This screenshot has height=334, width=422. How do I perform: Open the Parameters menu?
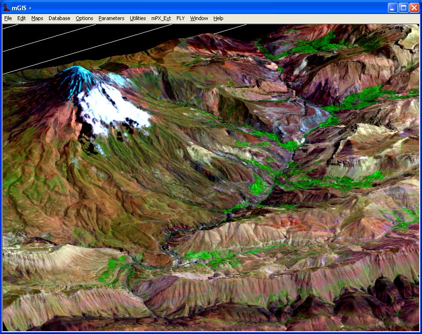[x=112, y=18]
